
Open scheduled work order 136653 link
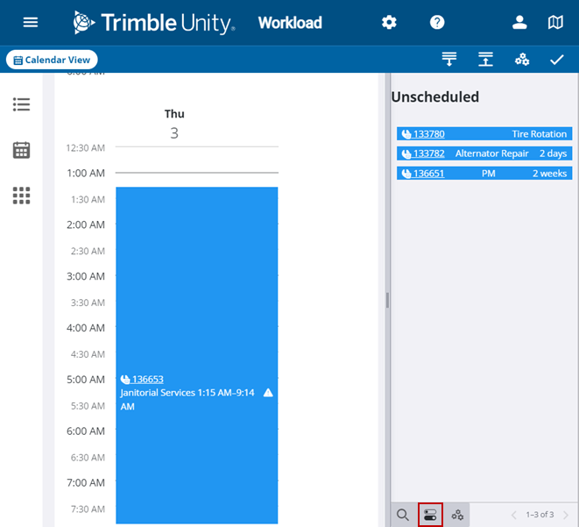coord(147,380)
